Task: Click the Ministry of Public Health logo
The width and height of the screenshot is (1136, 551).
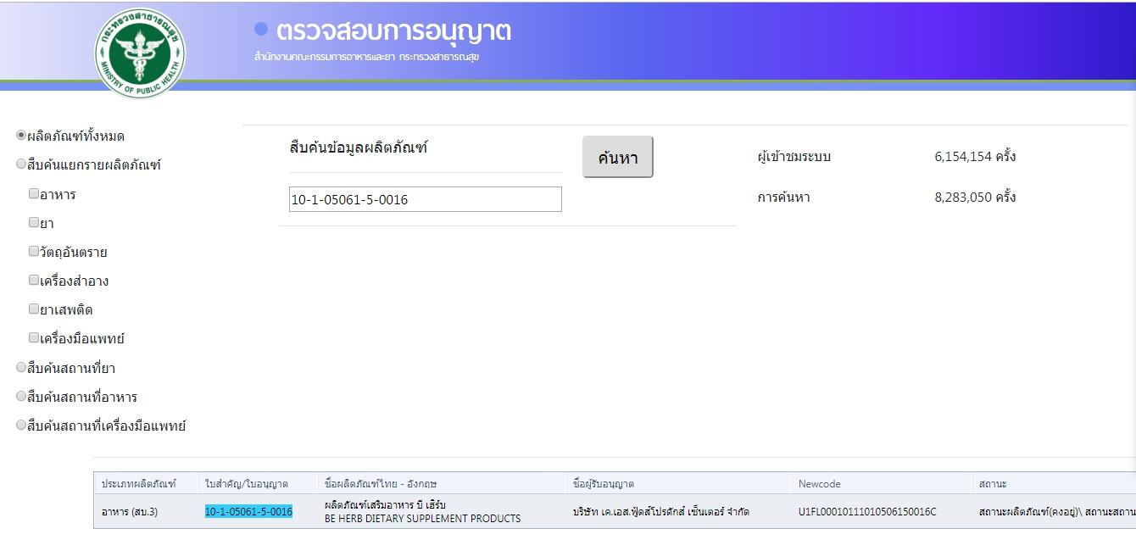Action: tap(140, 53)
